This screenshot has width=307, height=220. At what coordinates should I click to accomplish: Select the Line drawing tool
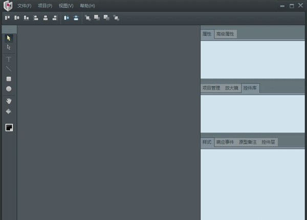[x=9, y=69]
